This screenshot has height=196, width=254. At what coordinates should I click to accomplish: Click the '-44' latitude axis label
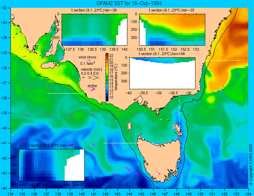[x=4, y=189]
